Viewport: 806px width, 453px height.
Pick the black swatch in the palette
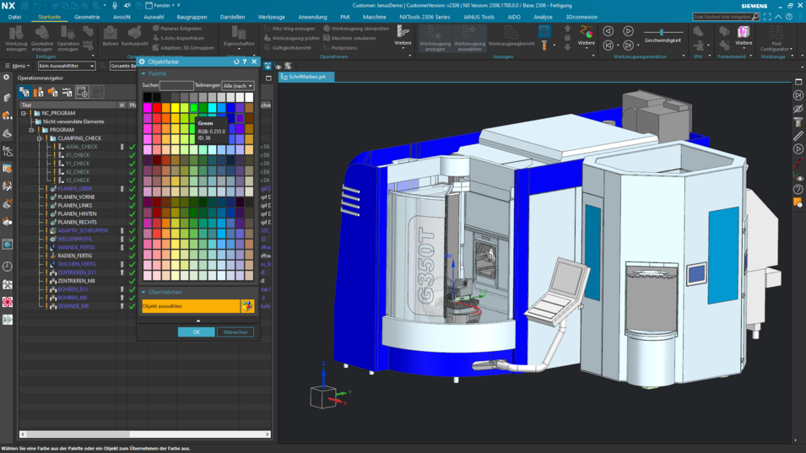pos(148,97)
